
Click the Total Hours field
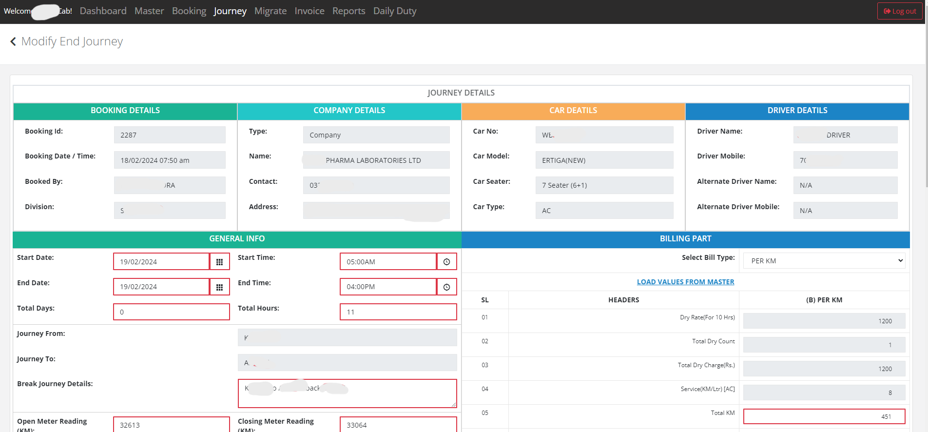(x=398, y=312)
